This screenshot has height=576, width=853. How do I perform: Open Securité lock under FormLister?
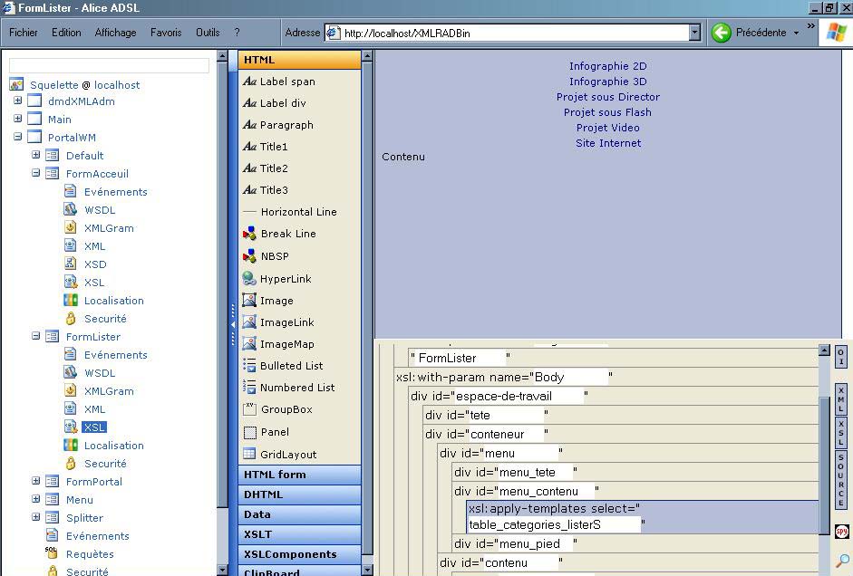tap(105, 464)
